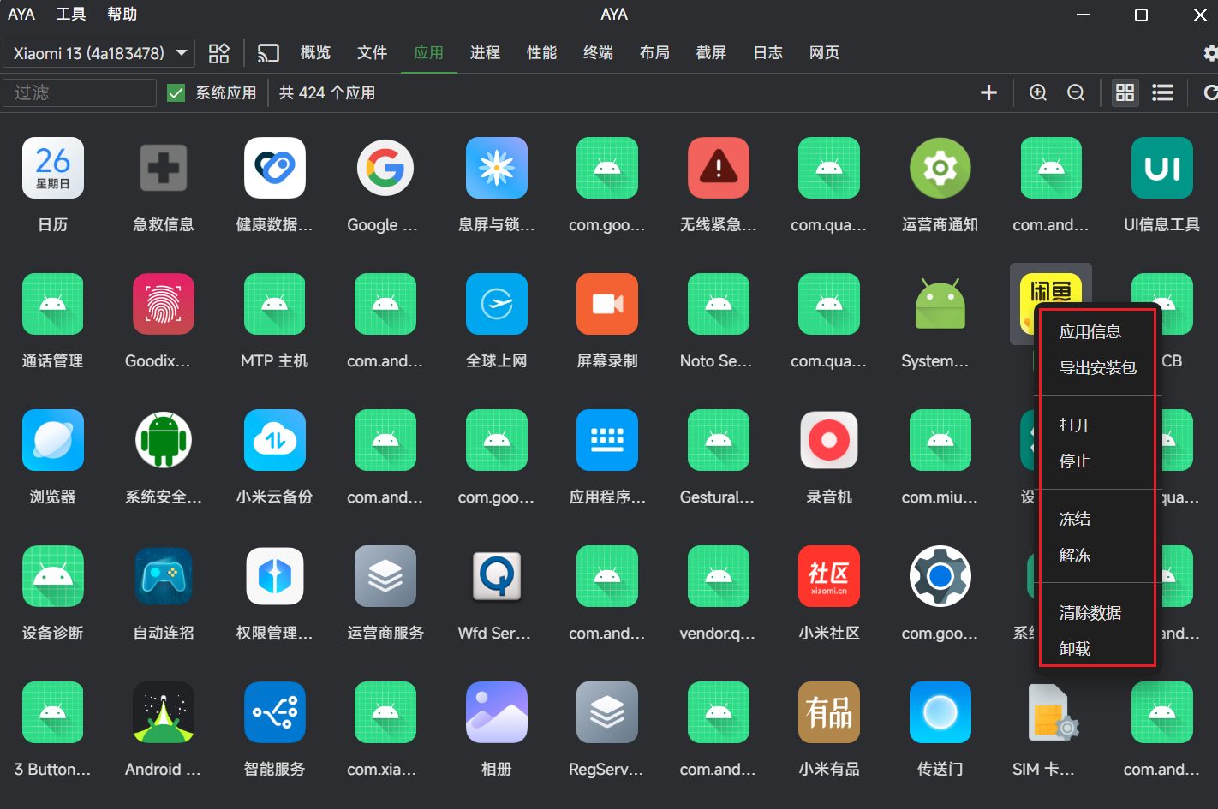1218x809 pixels.
Task: Choose 卸载 from the context menu
Action: 1074,648
